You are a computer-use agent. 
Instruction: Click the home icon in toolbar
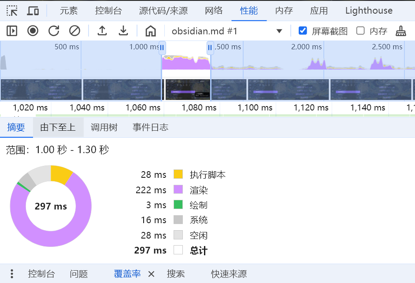(151, 31)
